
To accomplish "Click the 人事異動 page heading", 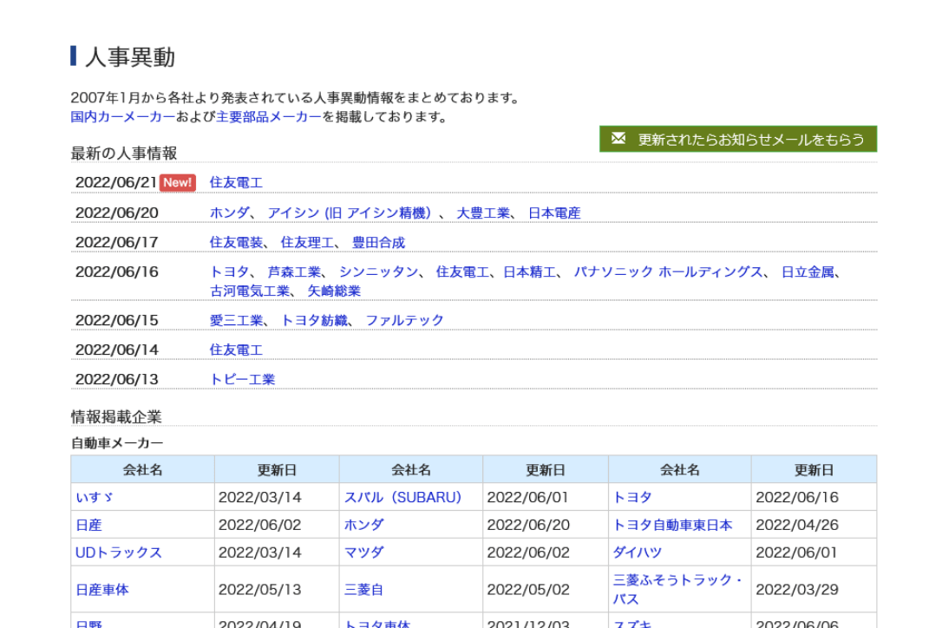I will coord(130,57).
